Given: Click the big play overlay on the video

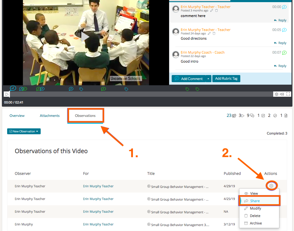Looking at the screenshot, I should 85,37.
